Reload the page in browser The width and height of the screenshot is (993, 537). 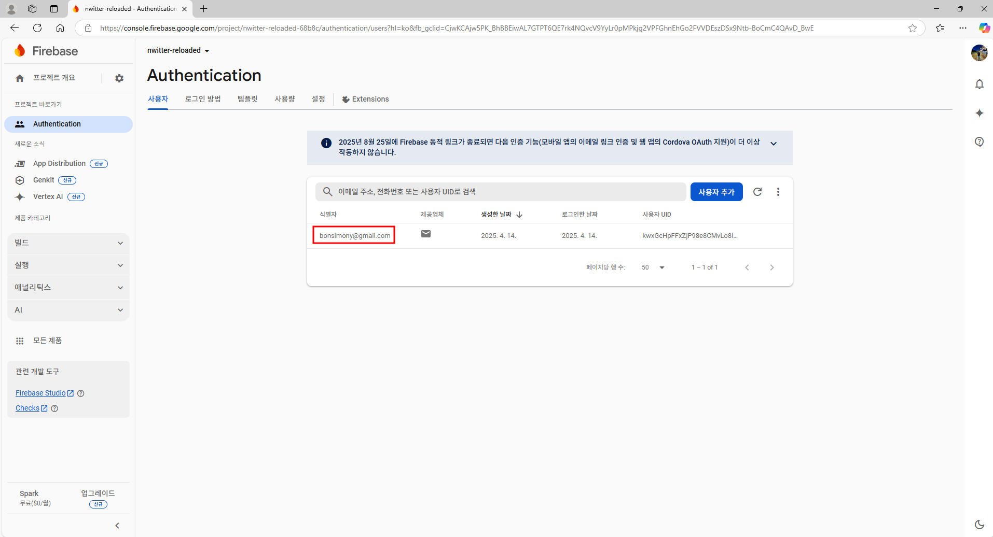pyautogui.click(x=37, y=28)
